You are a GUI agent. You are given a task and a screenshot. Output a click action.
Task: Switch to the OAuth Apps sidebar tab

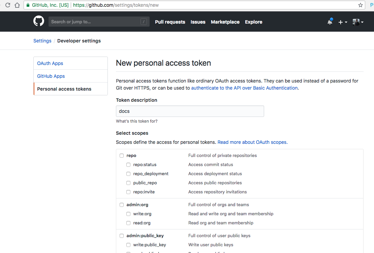point(50,63)
